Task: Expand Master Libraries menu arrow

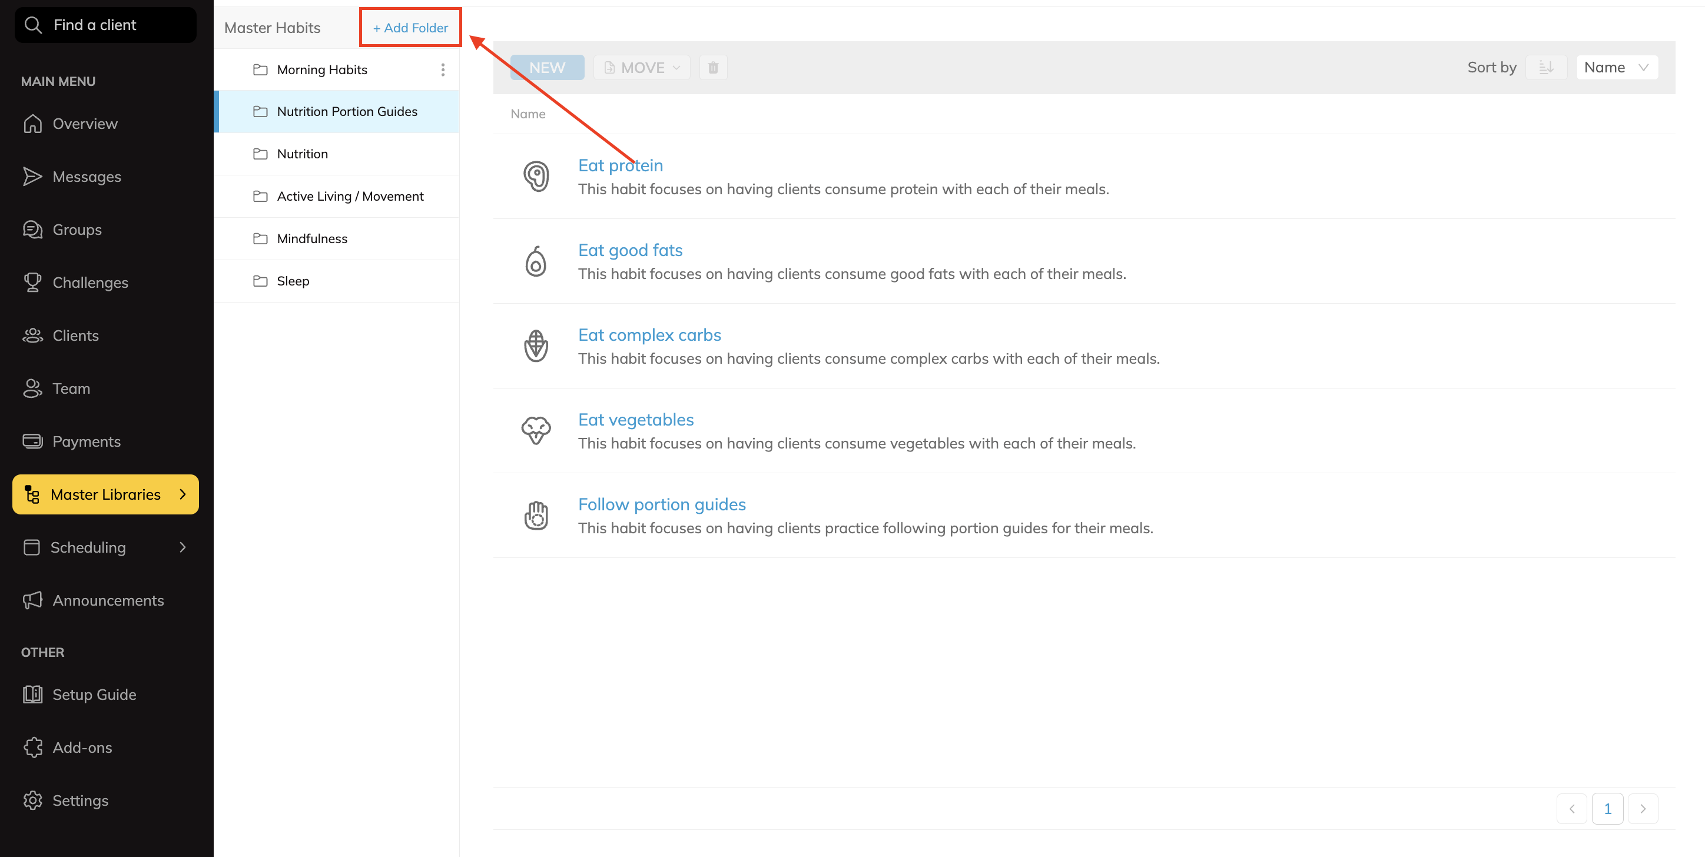Action: [x=183, y=494]
